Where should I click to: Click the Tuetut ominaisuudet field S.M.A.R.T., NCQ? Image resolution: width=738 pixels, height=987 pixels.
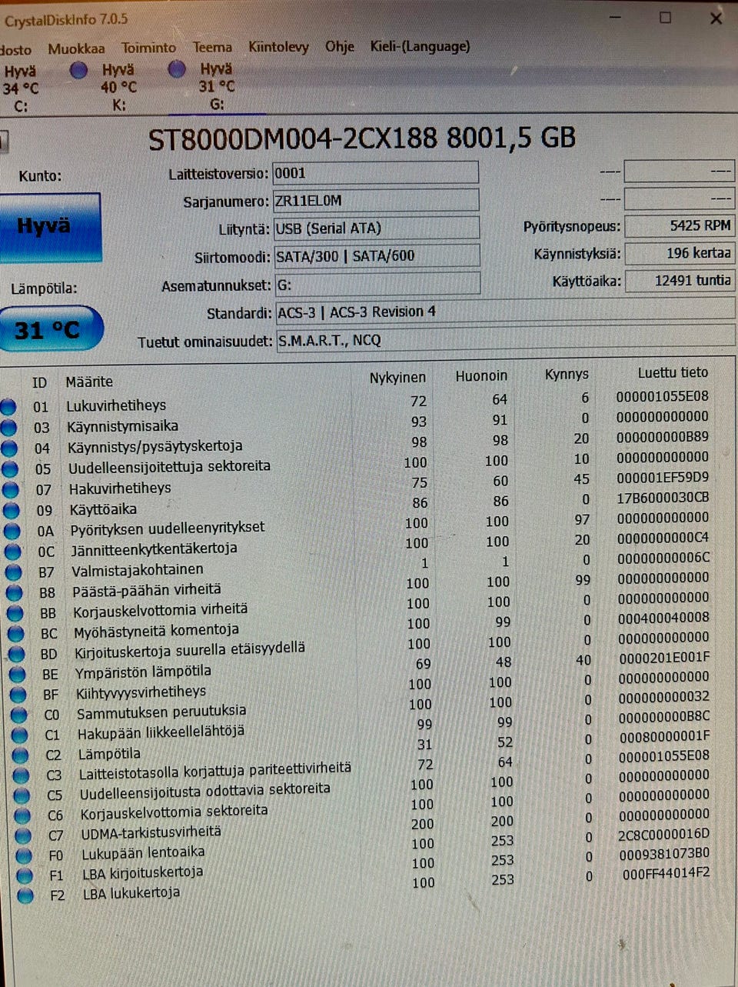coord(505,339)
